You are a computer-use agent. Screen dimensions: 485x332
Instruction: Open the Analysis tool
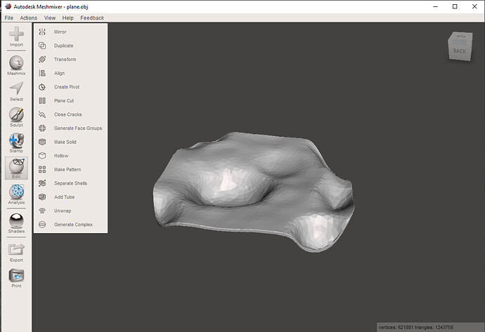click(16, 193)
